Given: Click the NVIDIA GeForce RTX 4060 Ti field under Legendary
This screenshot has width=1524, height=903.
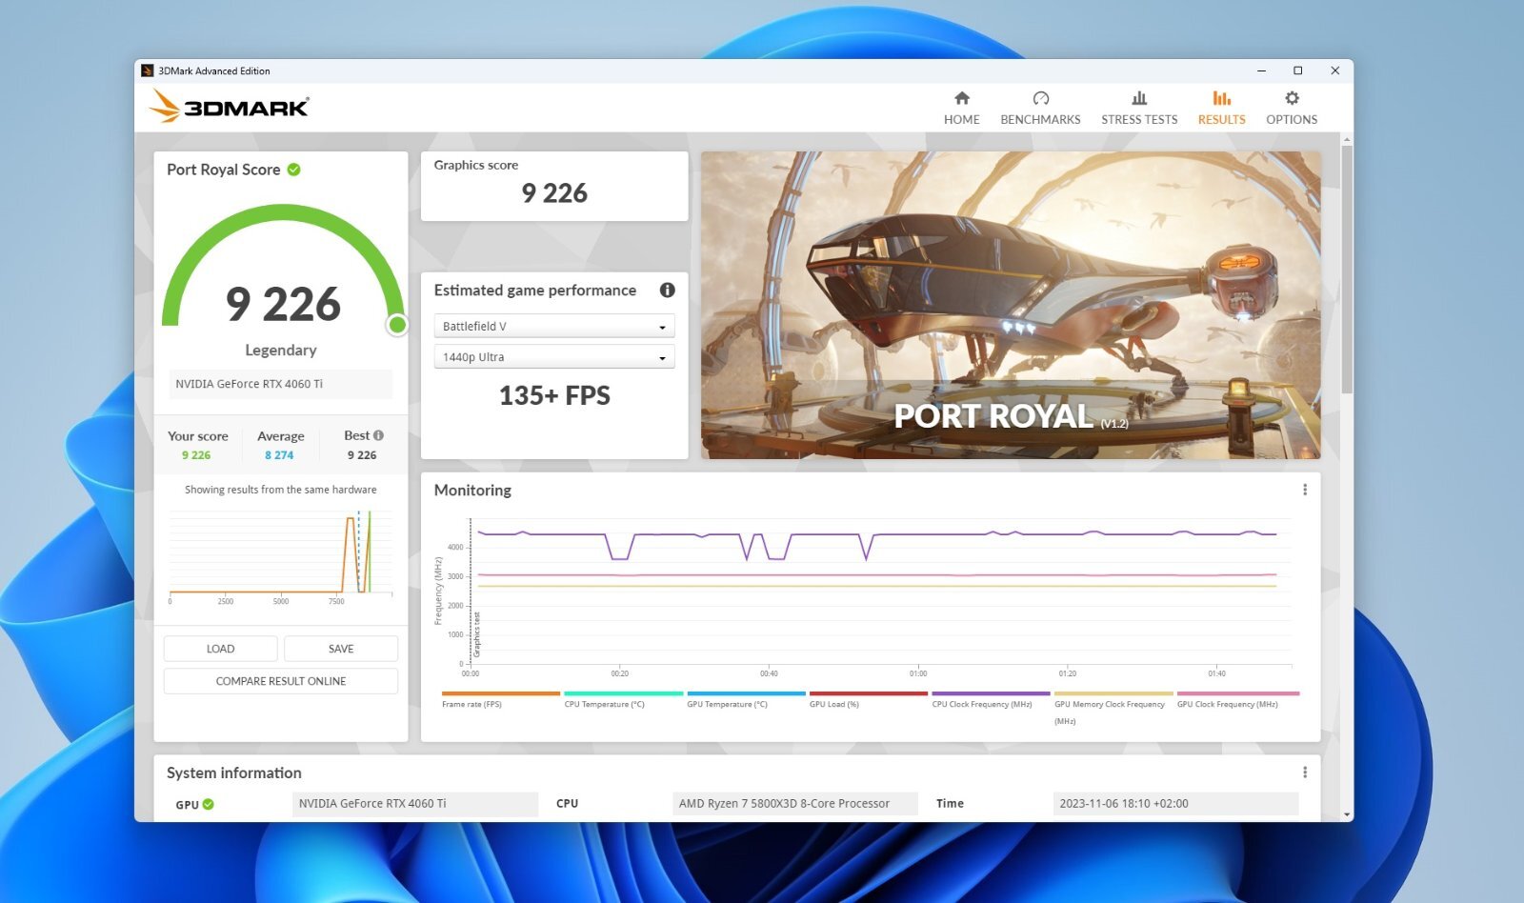Looking at the screenshot, I should [x=281, y=384].
